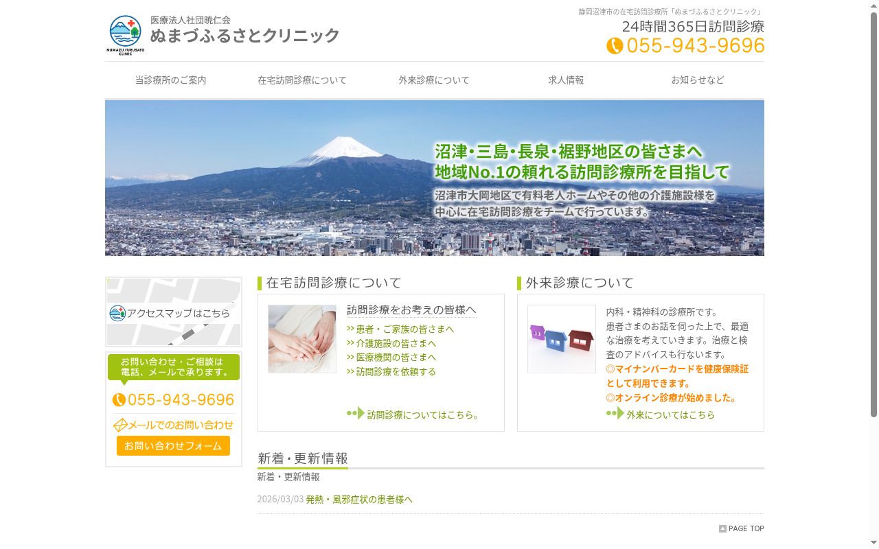Screen dimensions: 879x549
Task: Click the page vertical scrollbar thumb
Action: click(x=874, y=214)
